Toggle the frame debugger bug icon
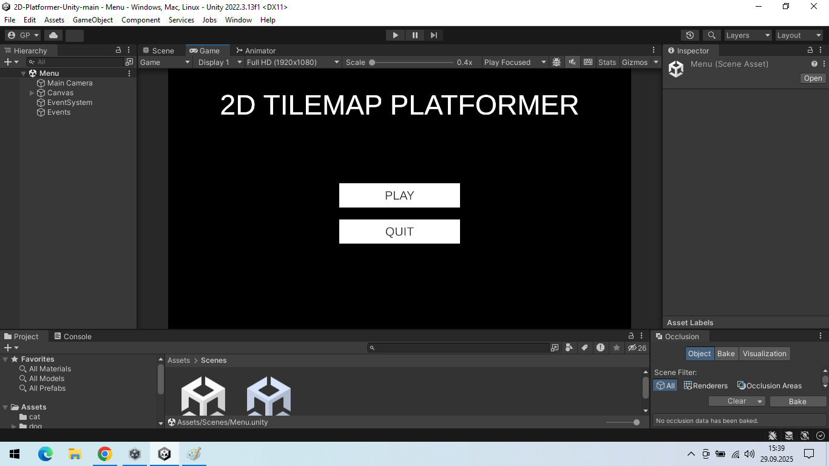The height and width of the screenshot is (466, 829). pyautogui.click(x=557, y=62)
